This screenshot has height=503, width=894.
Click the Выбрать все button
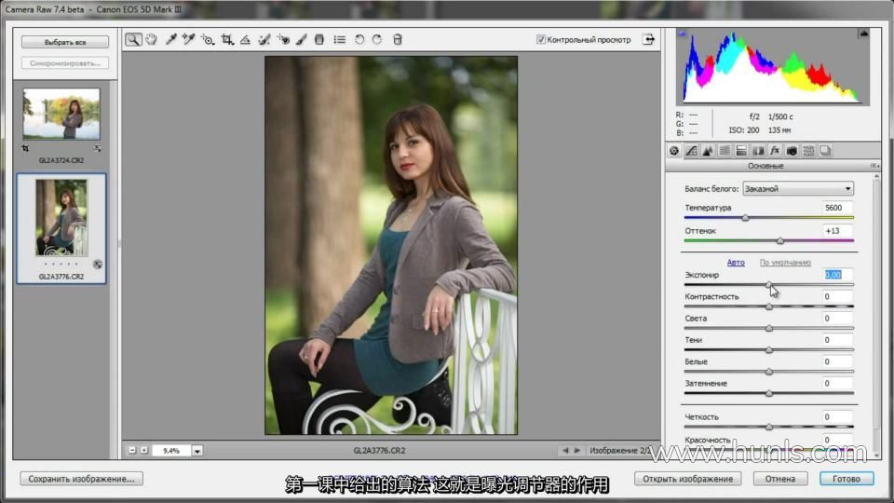tap(65, 42)
